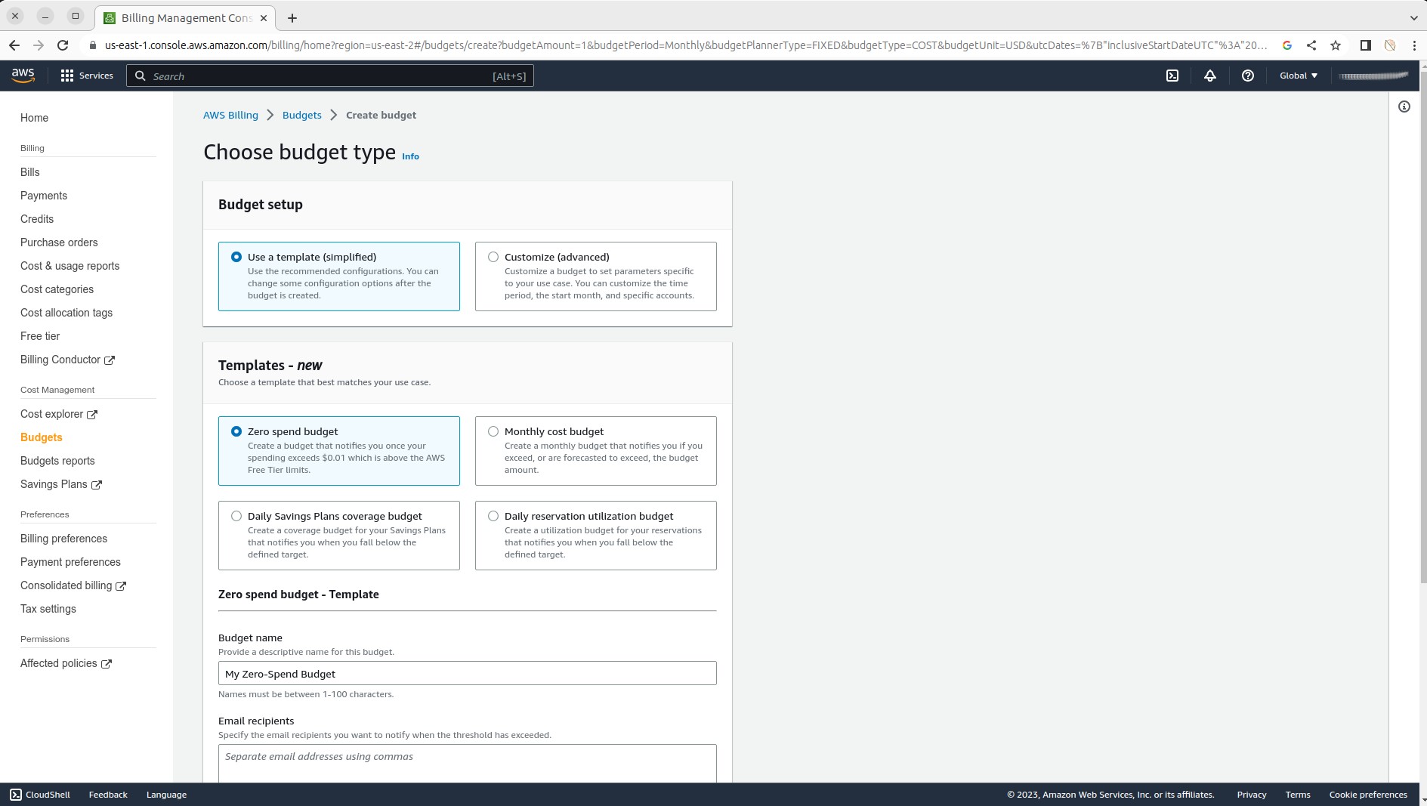Open Purchase orders in sidebar
The width and height of the screenshot is (1427, 806).
point(59,242)
